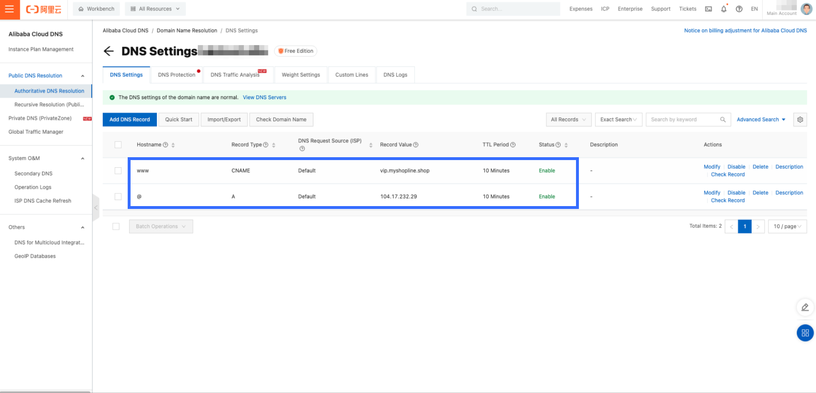
Task: Go back using the arrow beside DNS Settings
Action: pos(109,51)
